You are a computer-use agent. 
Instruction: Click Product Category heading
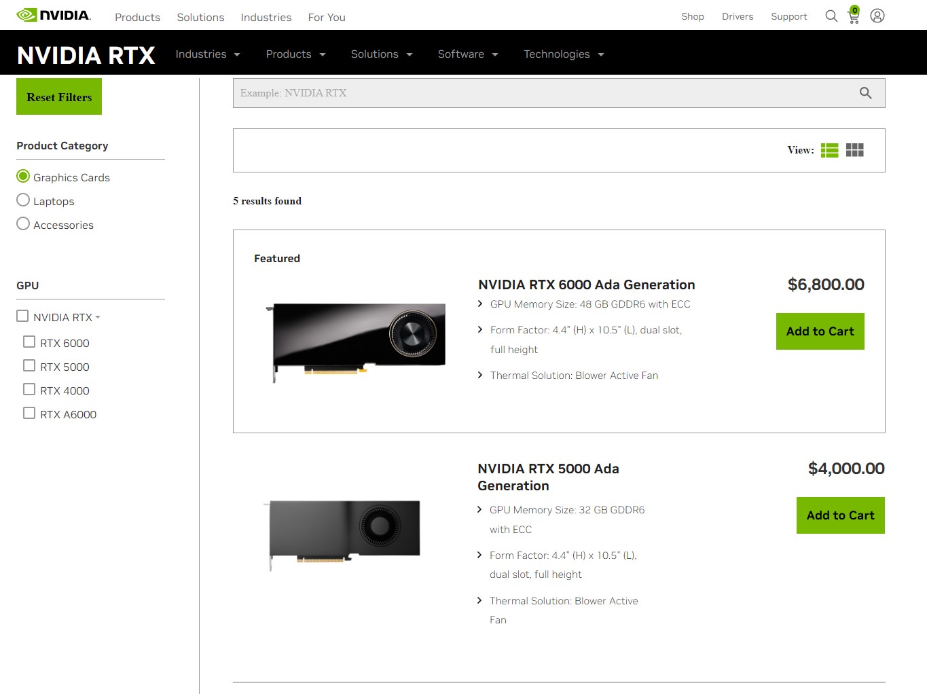point(62,146)
